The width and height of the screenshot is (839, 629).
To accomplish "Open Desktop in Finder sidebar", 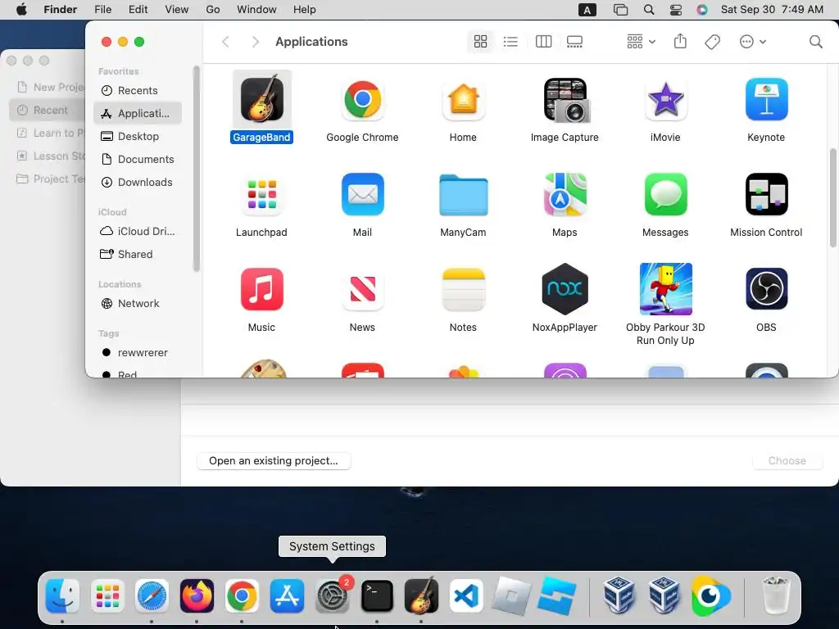I will [138, 137].
